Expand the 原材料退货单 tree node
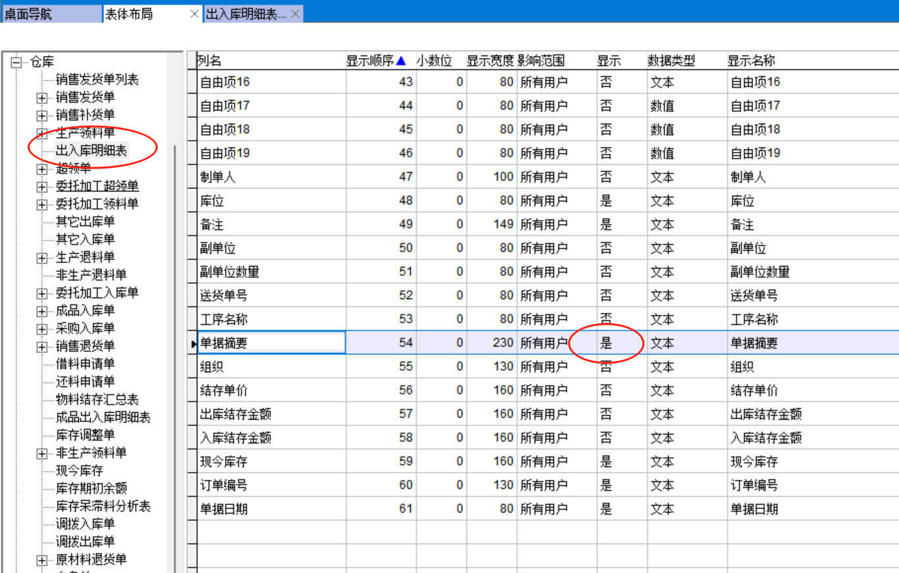The height and width of the screenshot is (573, 899). (42, 560)
